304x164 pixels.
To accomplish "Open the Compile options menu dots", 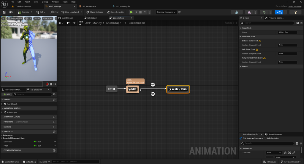I will click(31, 12).
